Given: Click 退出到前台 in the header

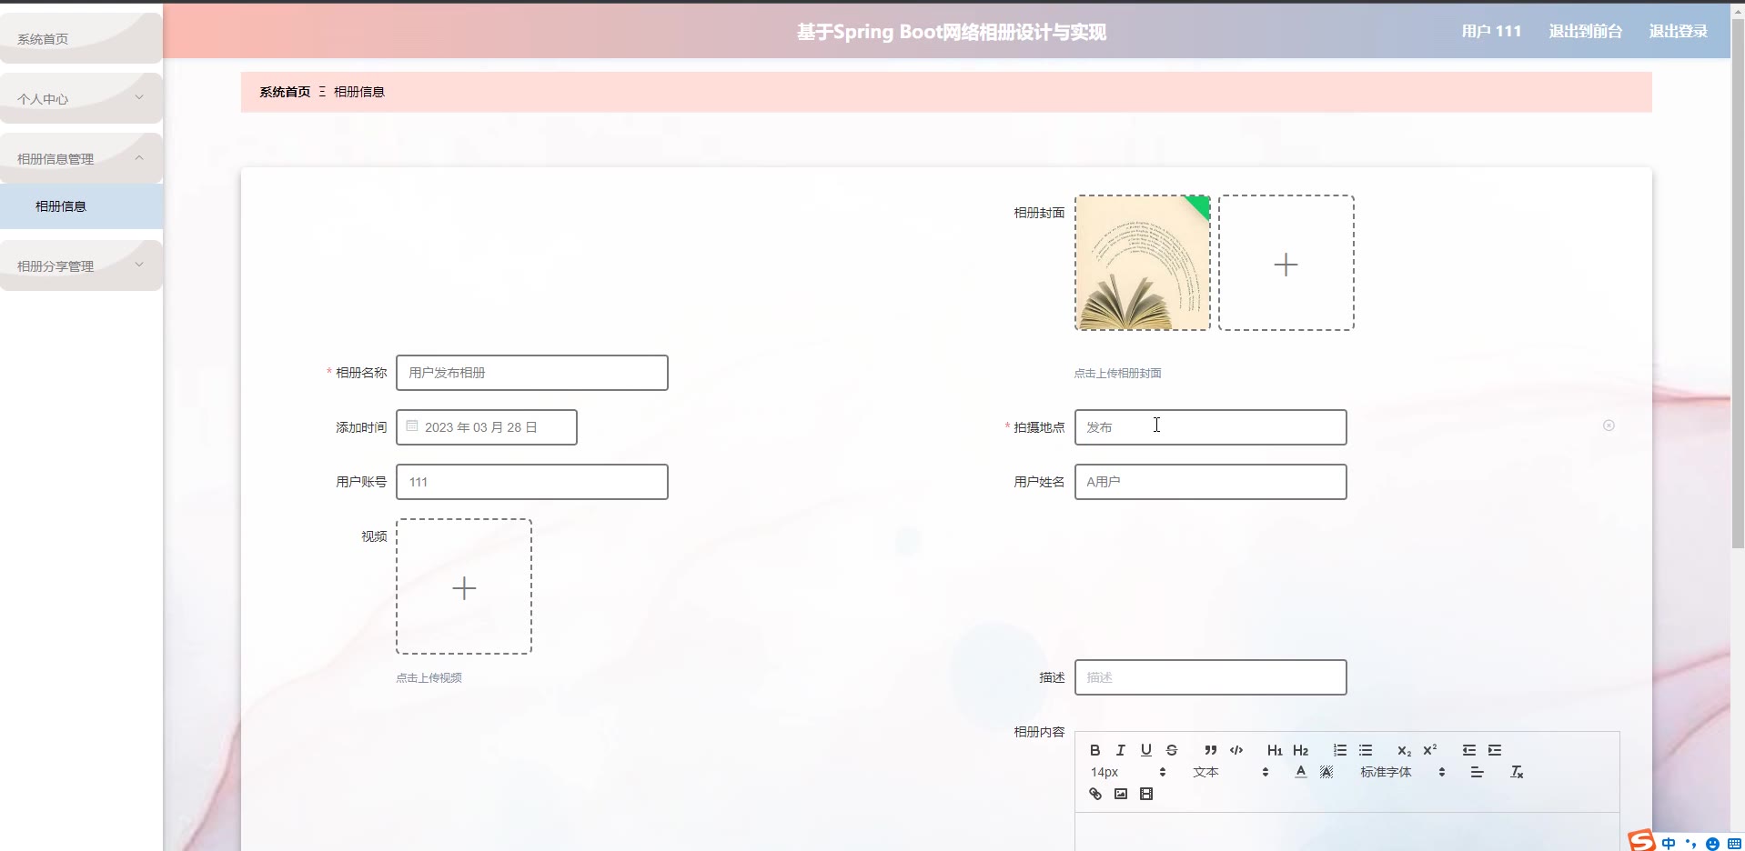Looking at the screenshot, I should click(x=1585, y=31).
